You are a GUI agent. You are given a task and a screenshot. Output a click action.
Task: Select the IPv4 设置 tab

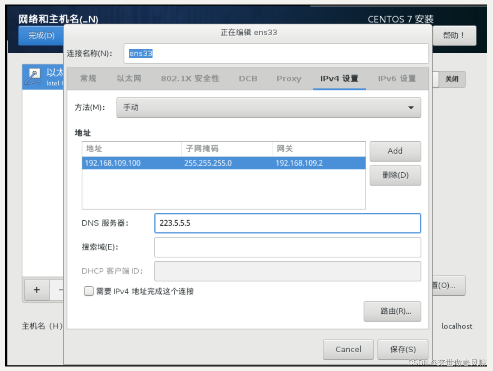pyautogui.click(x=339, y=79)
